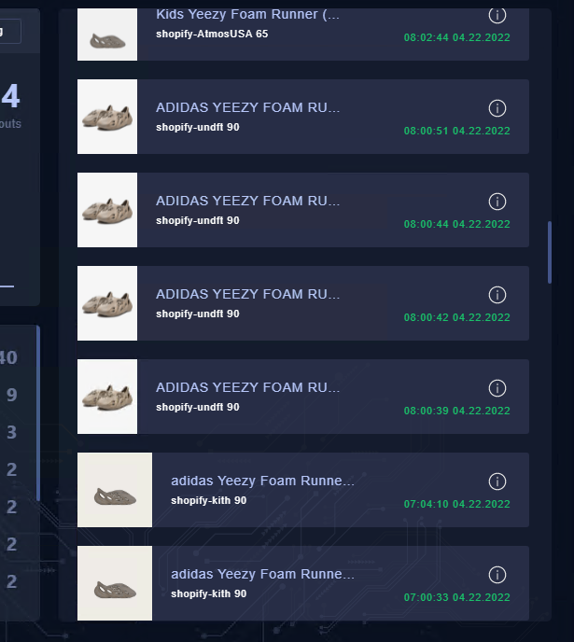Select shoe thumbnail of 08:00:42 entry
The height and width of the screenshot is (642, 574).
click(107, 303)
